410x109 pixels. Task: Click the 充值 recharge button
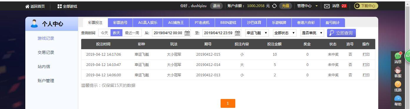pos(285,6)
